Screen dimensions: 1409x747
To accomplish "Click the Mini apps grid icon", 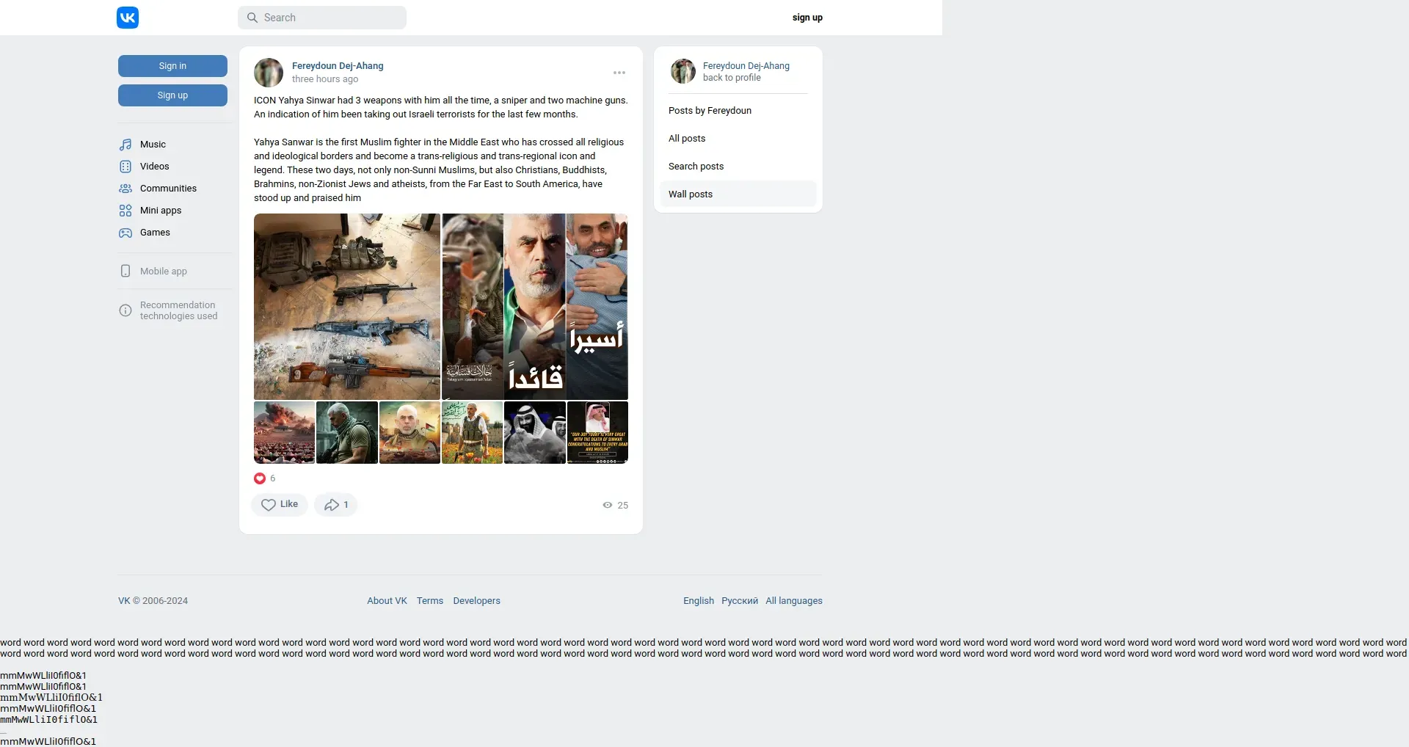I will coord(125,211).
